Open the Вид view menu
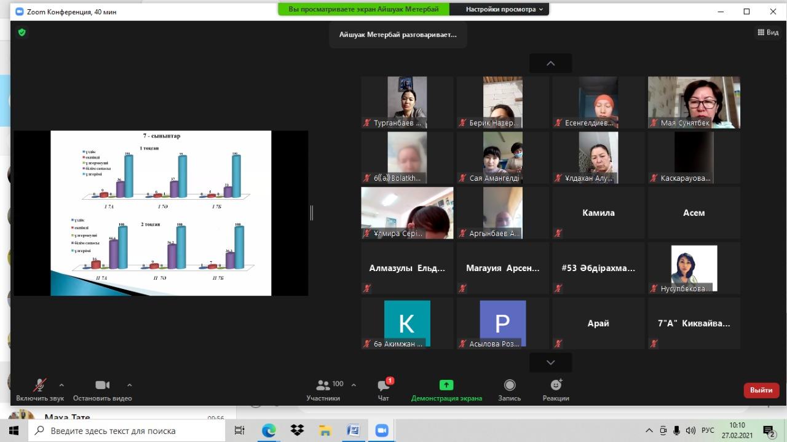The width and height of the screenshot is (787, 442). pos(768,32)
